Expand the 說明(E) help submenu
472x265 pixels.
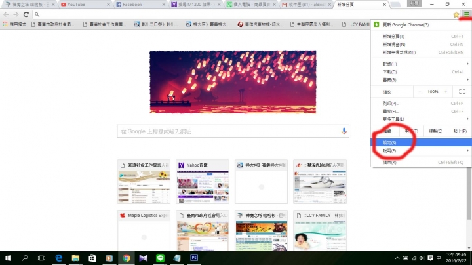tap(421, 151)
